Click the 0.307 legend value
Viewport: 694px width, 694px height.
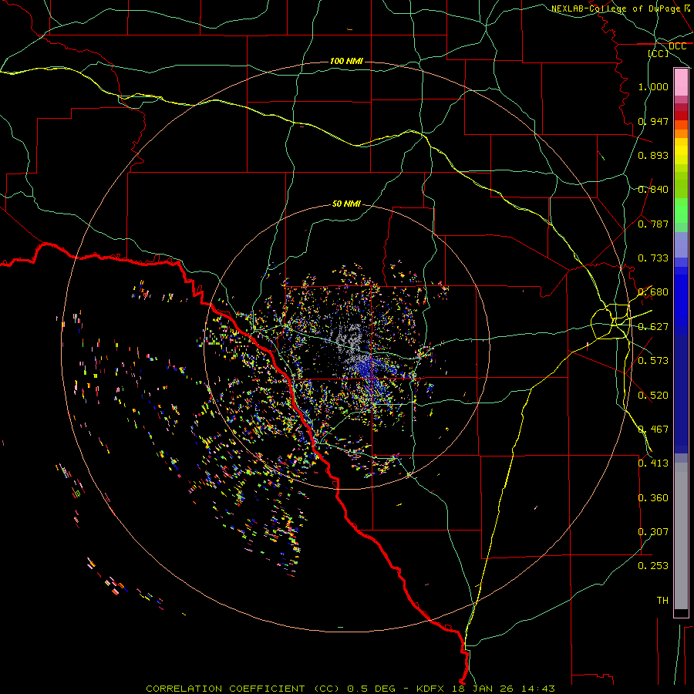click(653, 532)
